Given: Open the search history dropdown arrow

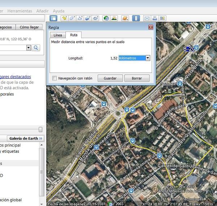Looking at the screenshot, I should 29,48.
